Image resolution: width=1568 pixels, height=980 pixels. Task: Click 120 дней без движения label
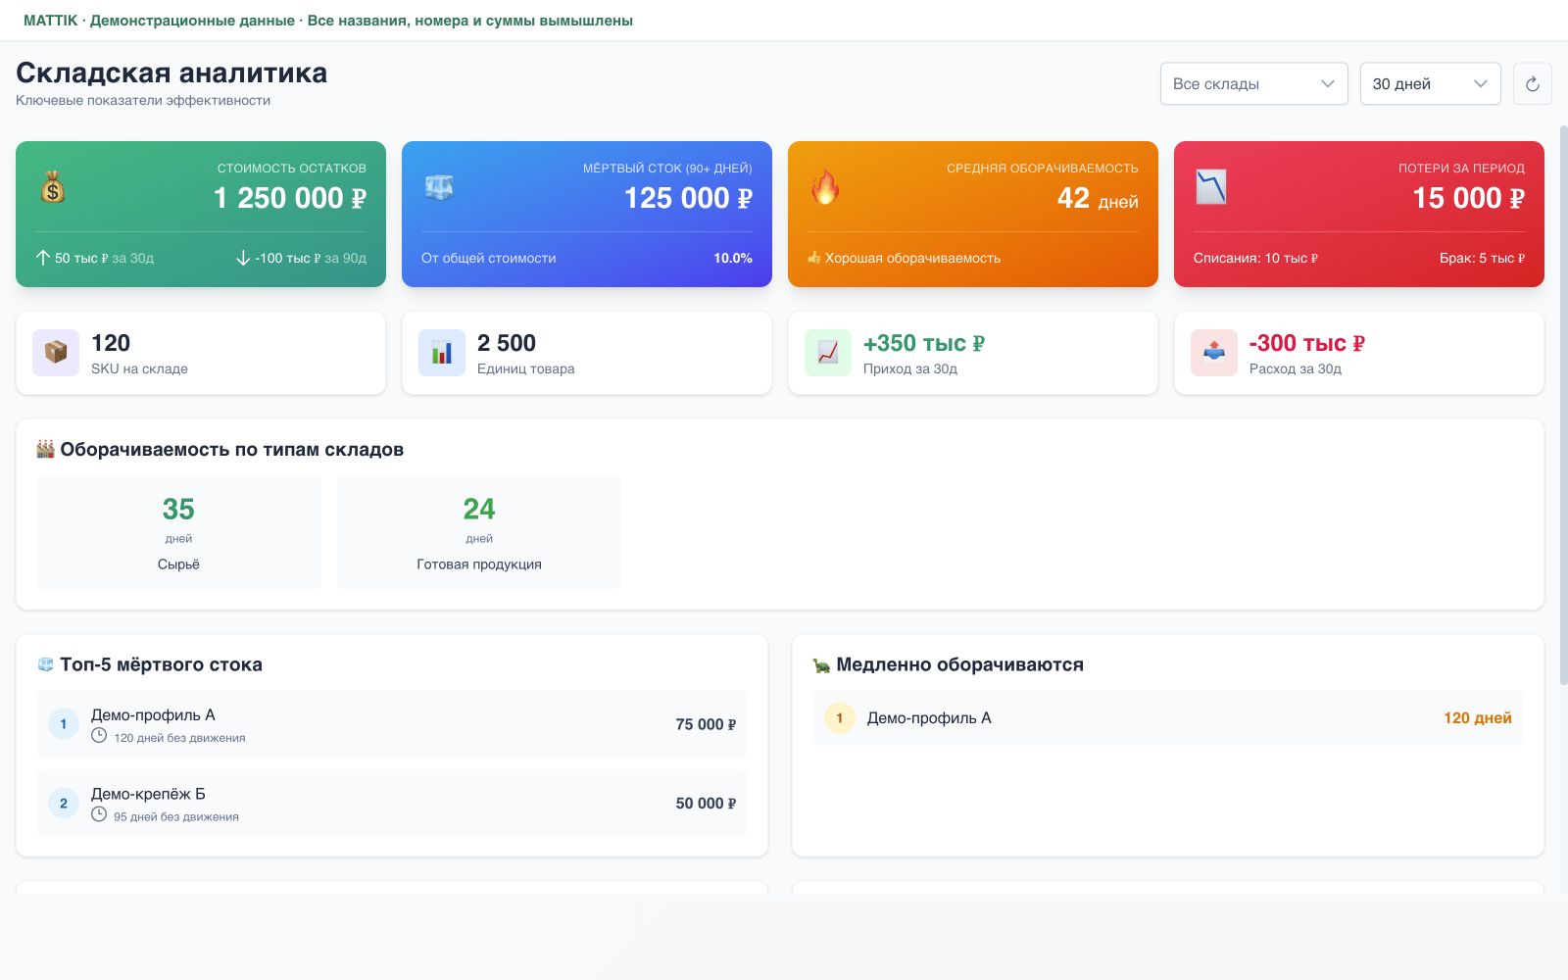pos(179,738)
